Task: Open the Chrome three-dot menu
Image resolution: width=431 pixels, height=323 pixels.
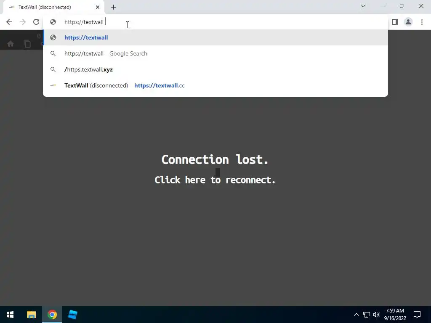Action: [x=422, y=22]
